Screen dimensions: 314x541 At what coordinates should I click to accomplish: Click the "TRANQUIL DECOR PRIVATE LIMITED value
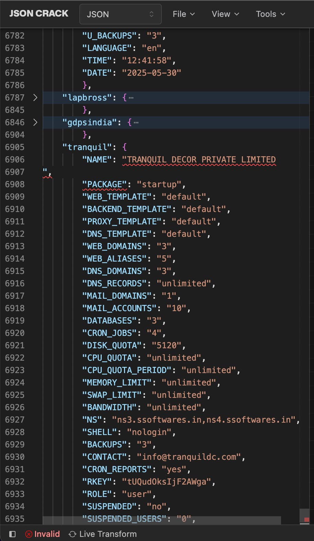199,159
